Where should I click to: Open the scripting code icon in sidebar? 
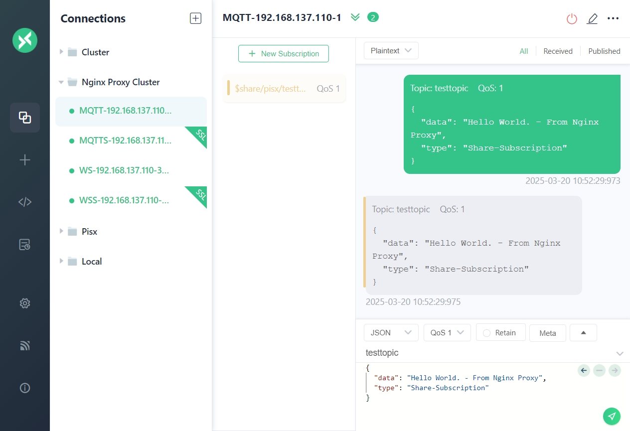point(25,202)
